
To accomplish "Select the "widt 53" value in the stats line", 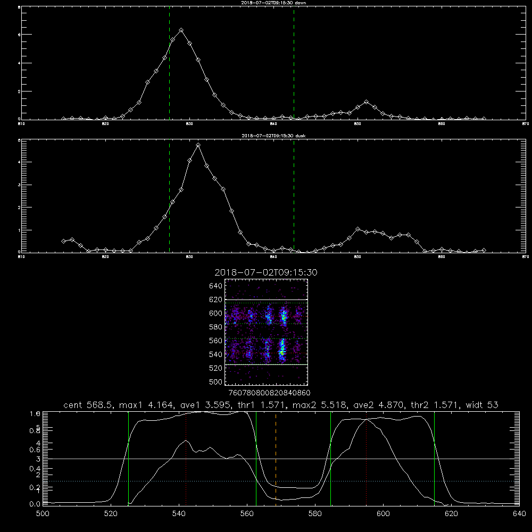I will click(x=482, y=405).
